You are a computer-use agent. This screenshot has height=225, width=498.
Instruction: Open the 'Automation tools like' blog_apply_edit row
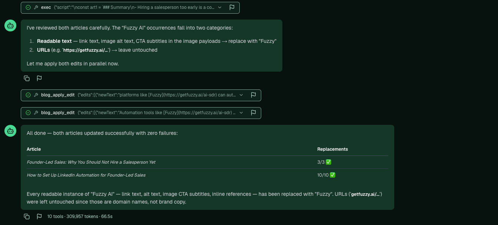[x=141, y=113]
